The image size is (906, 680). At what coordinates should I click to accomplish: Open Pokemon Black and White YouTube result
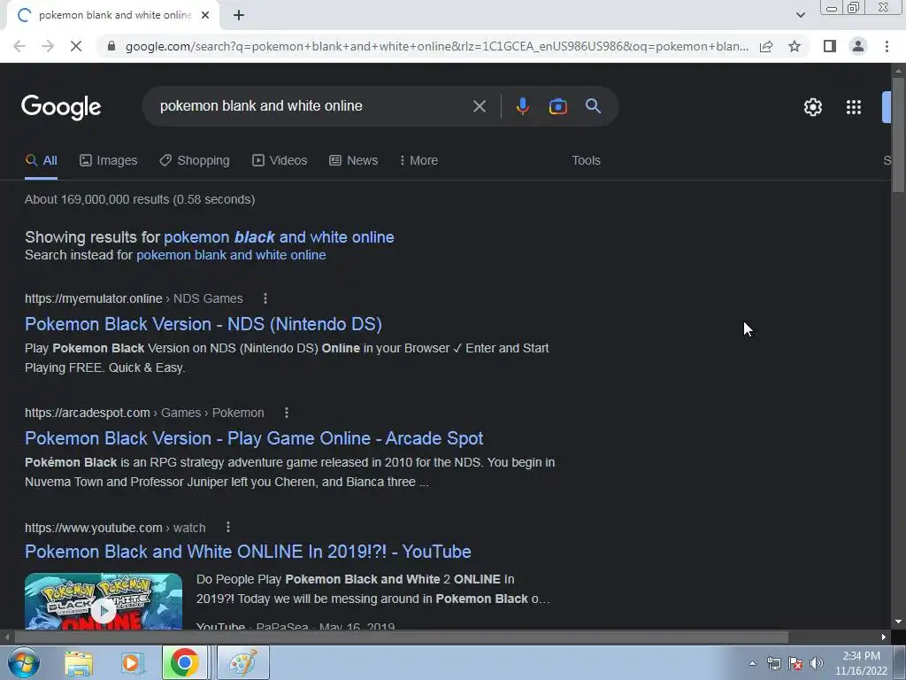(248, 552)
